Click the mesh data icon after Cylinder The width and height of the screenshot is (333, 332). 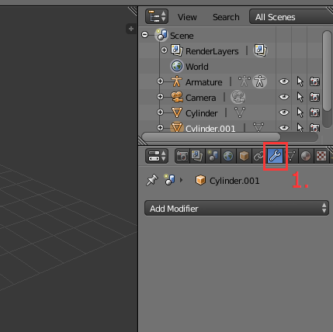click(x=240, y=112)
